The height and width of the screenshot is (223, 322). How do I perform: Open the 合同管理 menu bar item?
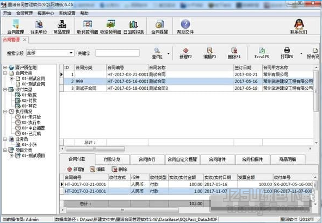pos(24,14)
